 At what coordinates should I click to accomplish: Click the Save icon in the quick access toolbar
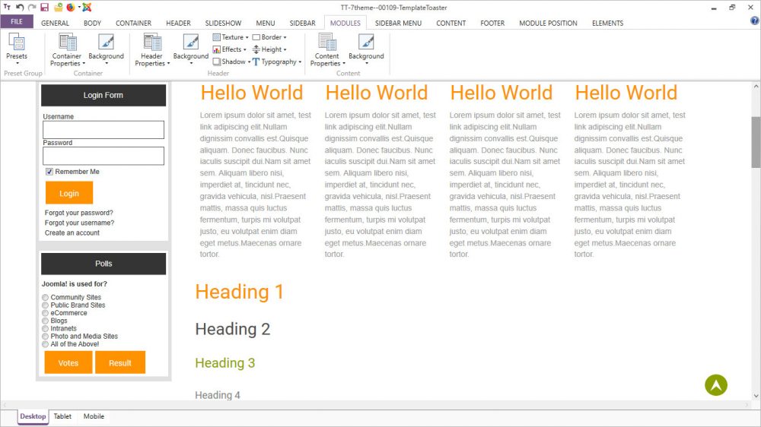click(44, 7)
